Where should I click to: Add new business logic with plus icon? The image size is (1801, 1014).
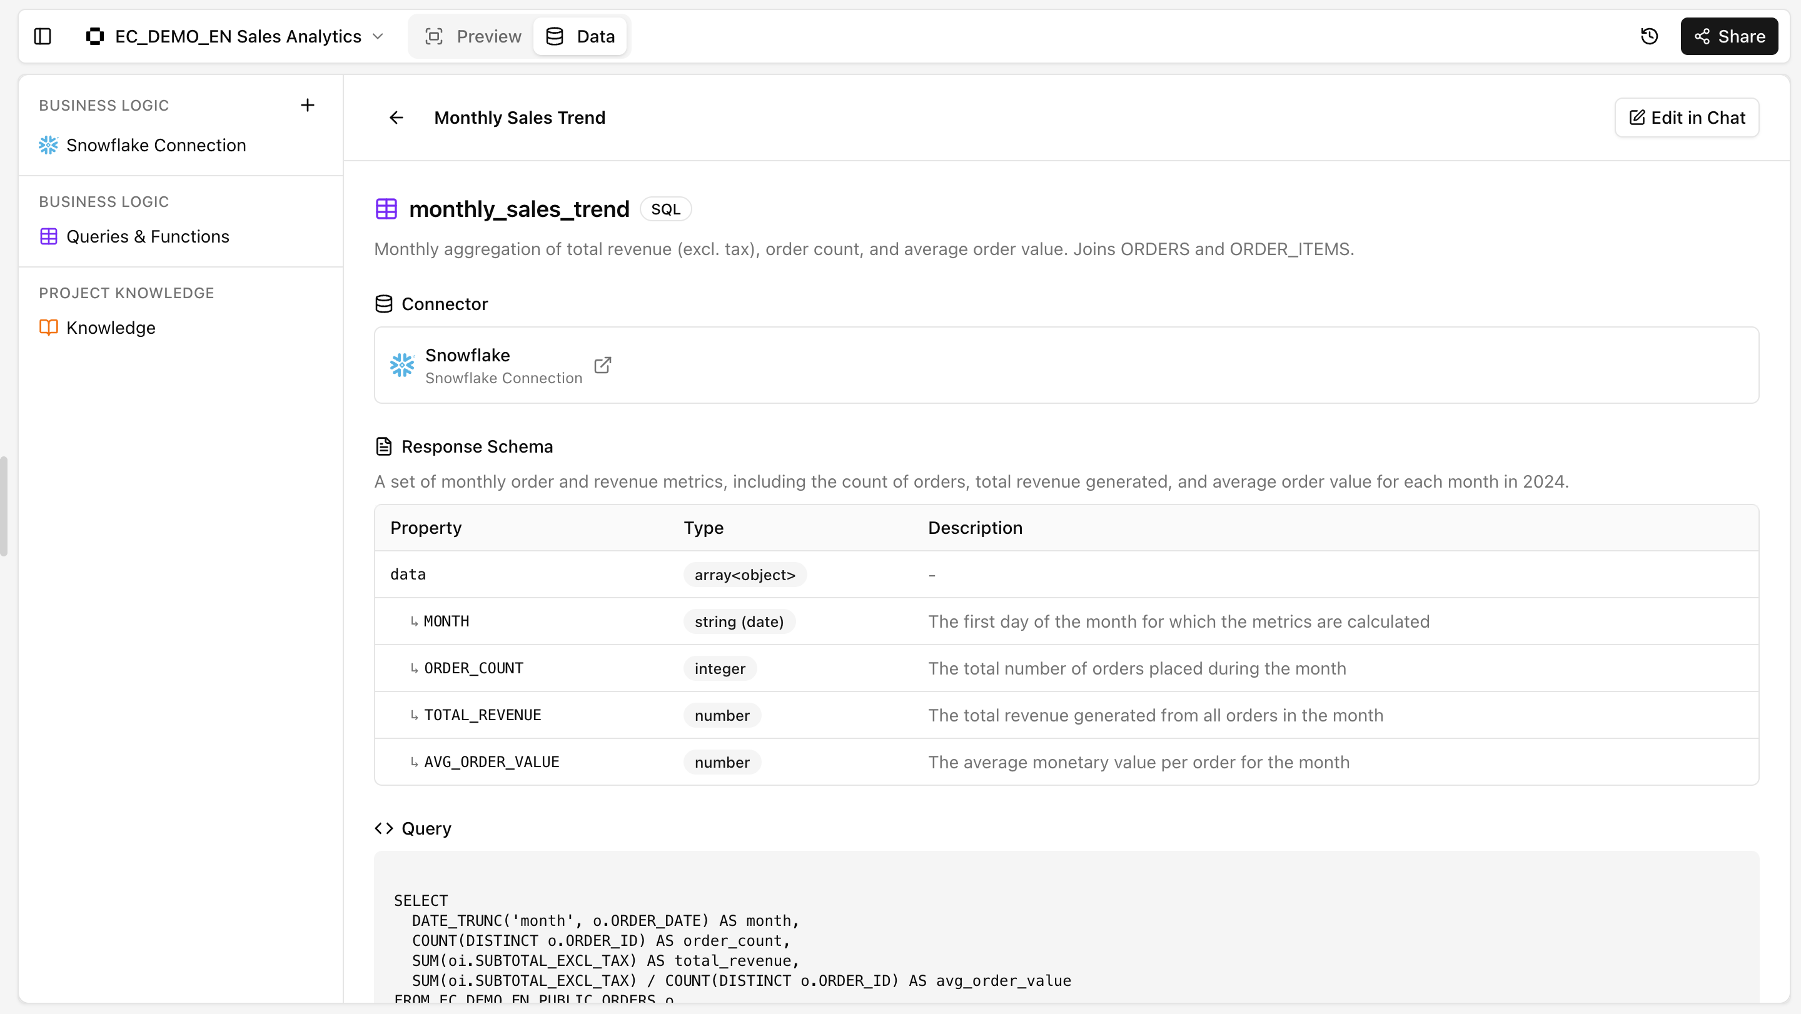tap(308, 106)
